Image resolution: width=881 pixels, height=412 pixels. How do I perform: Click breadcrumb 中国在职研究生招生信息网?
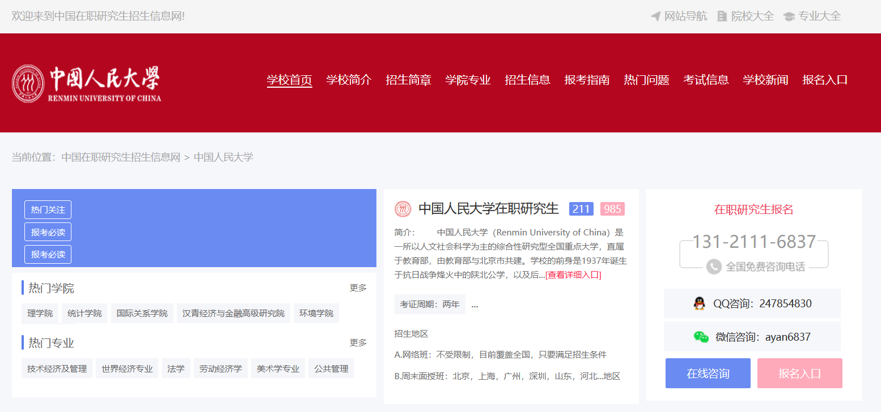(121, 157)
